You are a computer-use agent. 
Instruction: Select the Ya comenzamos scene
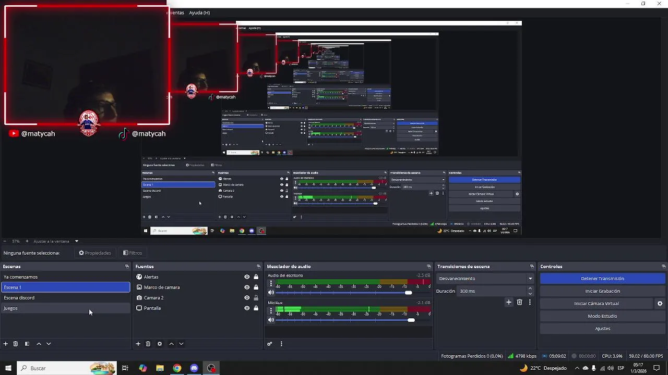coord(65,277)
